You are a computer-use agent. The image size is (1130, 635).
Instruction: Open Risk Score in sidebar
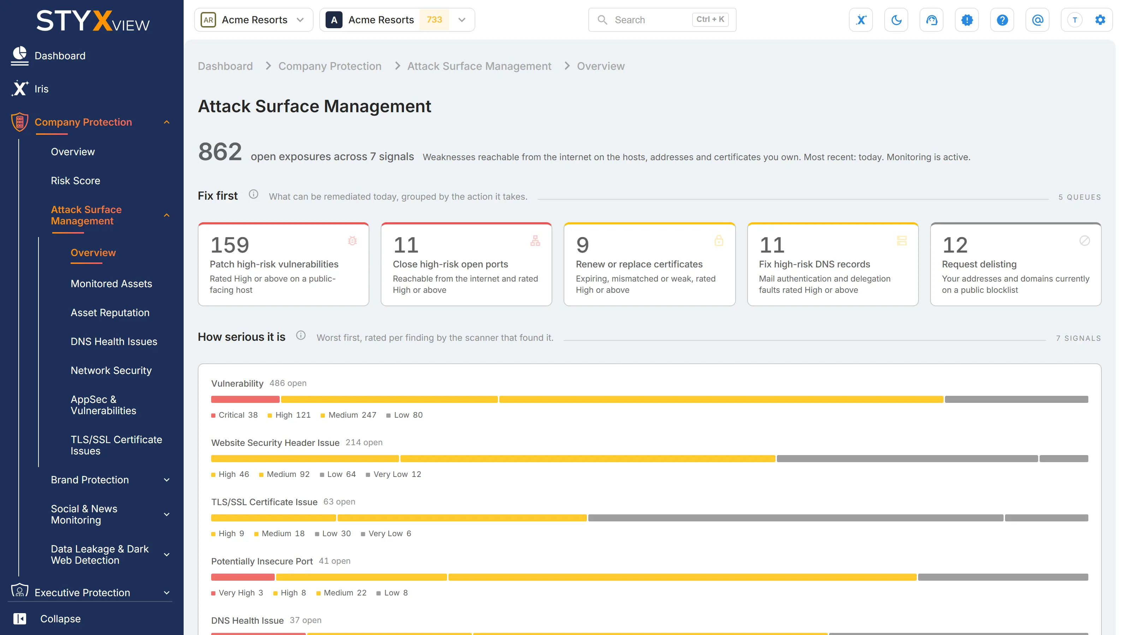click(x=76, y=181)
